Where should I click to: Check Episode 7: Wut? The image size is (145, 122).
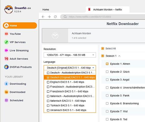107,111
